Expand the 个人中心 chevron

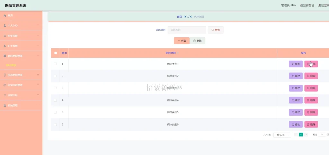click(x=38, y=25)
